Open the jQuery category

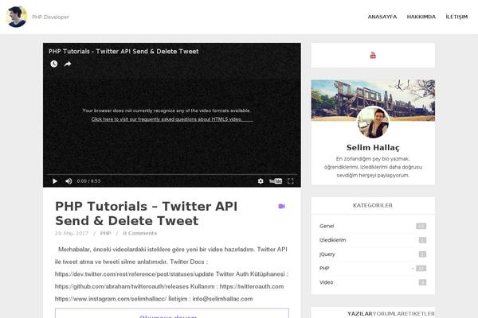[x=327, y=254]
